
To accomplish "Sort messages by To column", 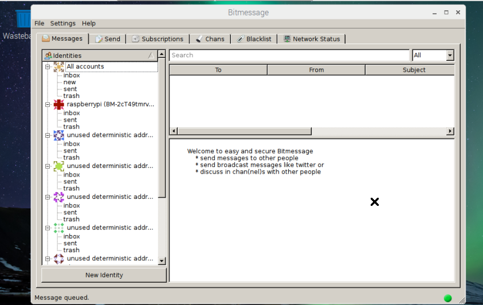I will [218, 70].
